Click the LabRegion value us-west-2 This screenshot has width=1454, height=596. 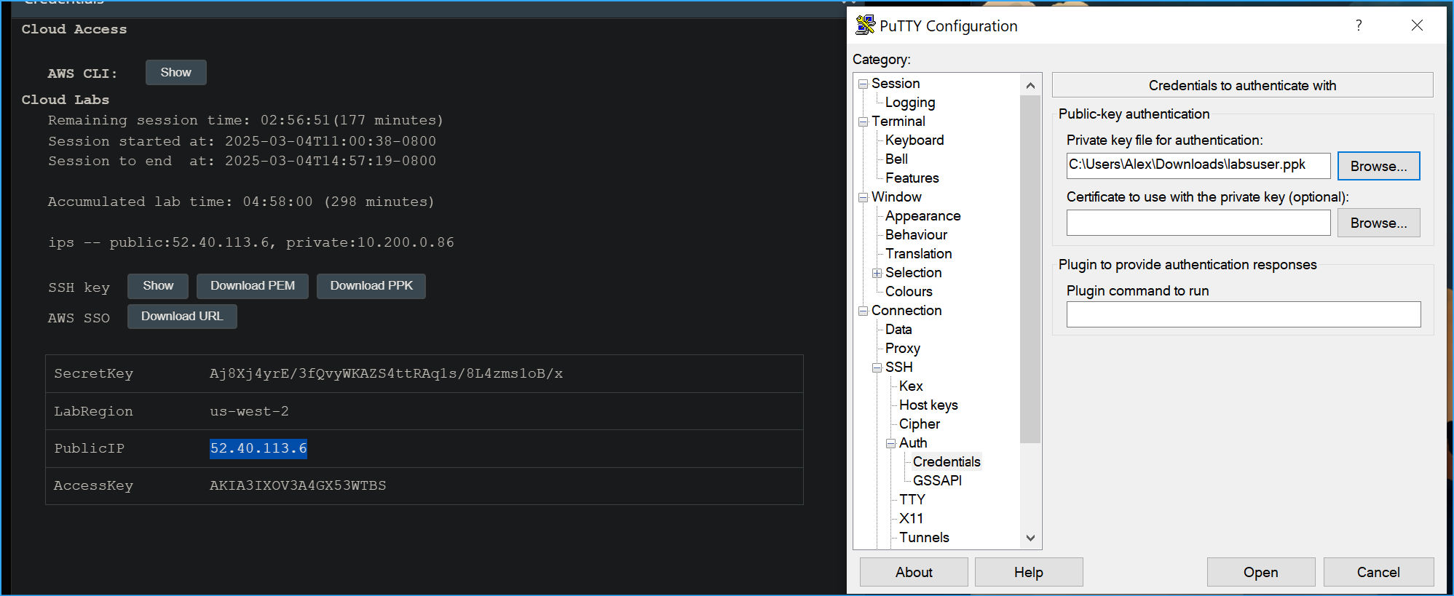click(x=249, y=411)
